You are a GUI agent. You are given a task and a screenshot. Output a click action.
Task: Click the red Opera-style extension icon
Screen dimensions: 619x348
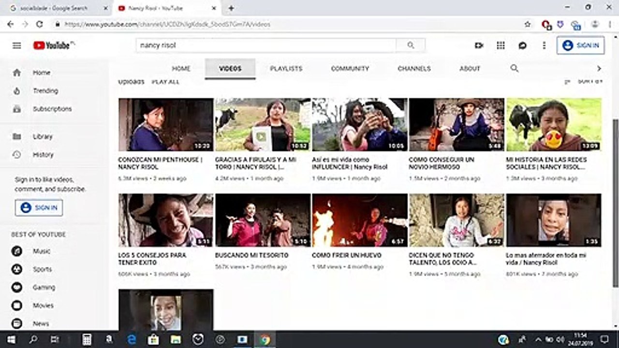[x=546, y=24]
